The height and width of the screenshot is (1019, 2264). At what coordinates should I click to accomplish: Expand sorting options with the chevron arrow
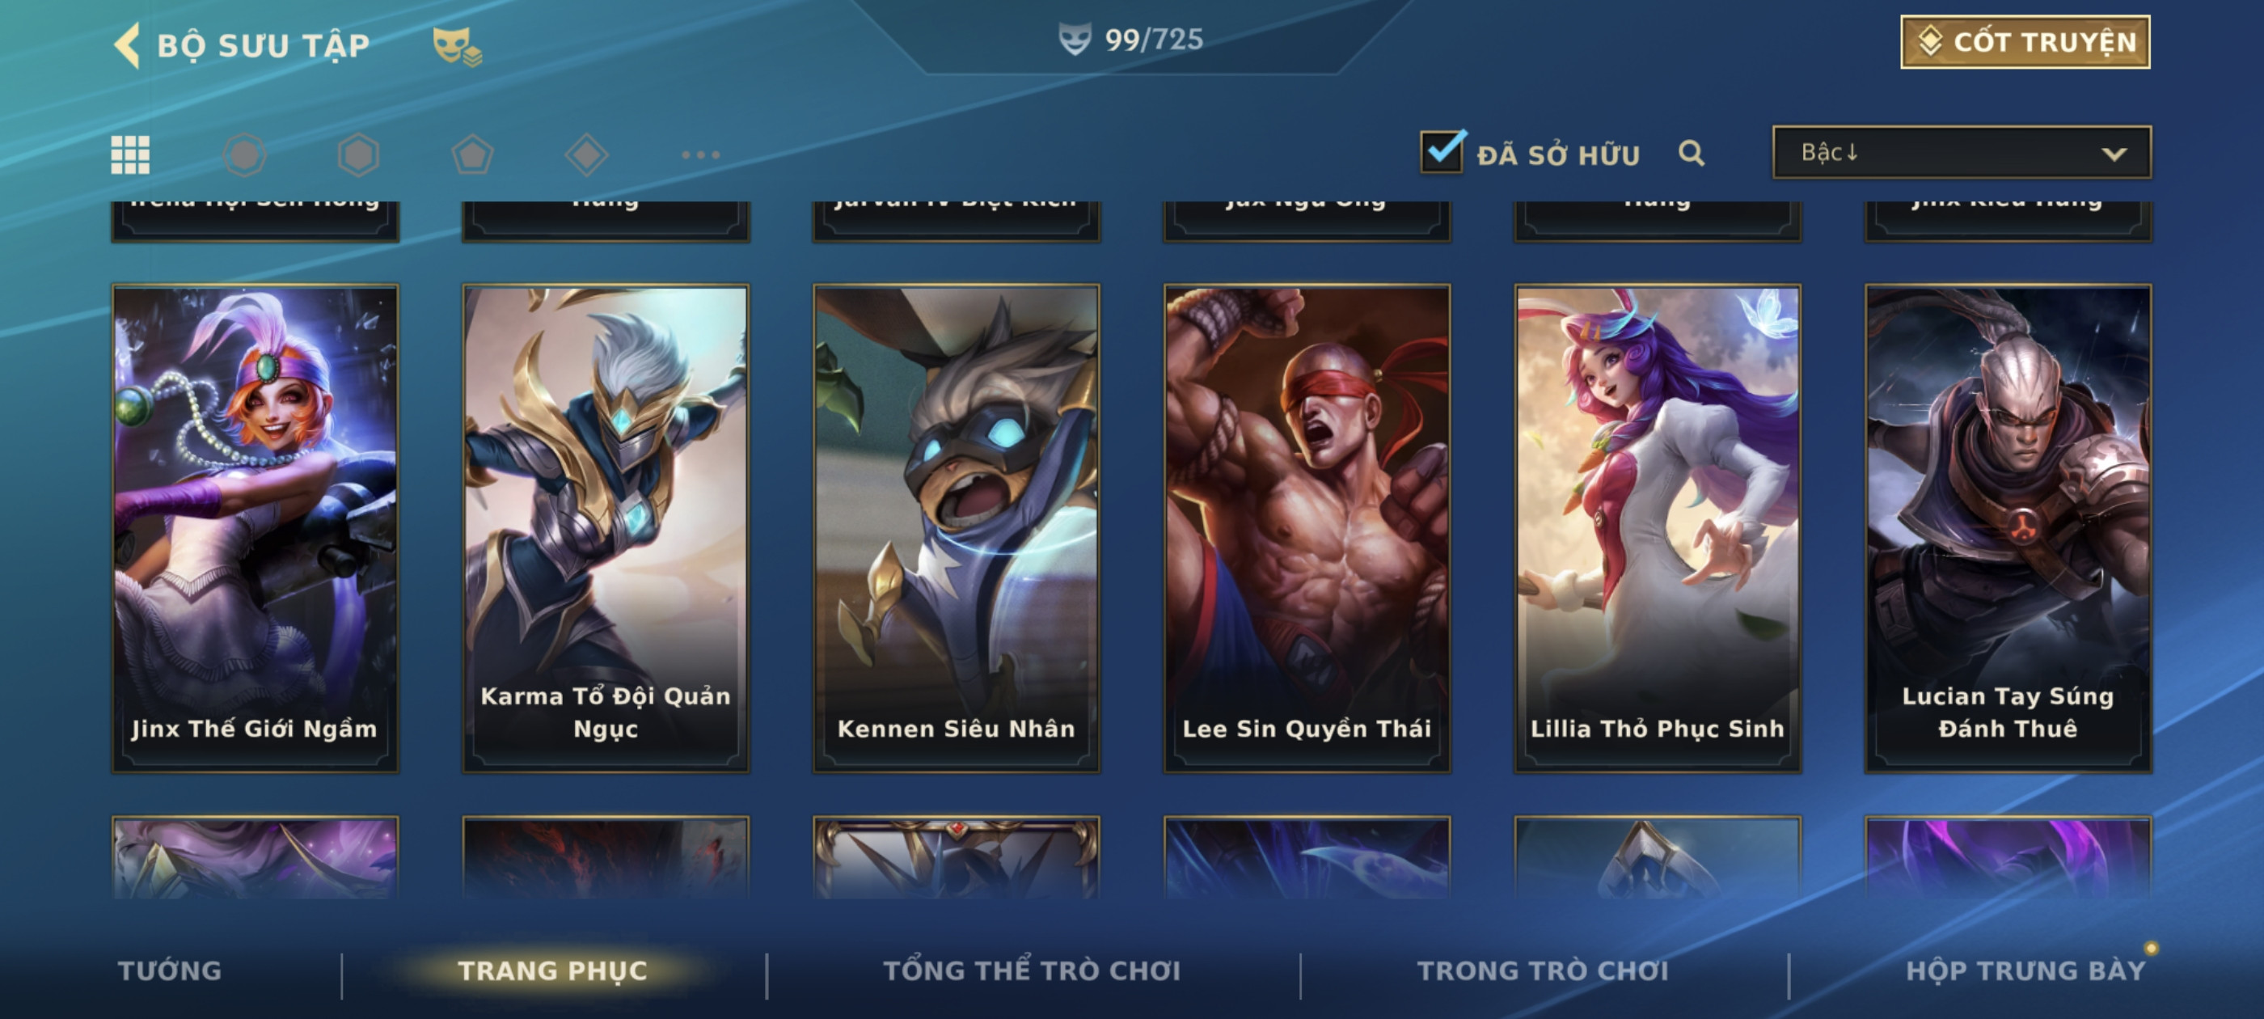[2114, 154]
